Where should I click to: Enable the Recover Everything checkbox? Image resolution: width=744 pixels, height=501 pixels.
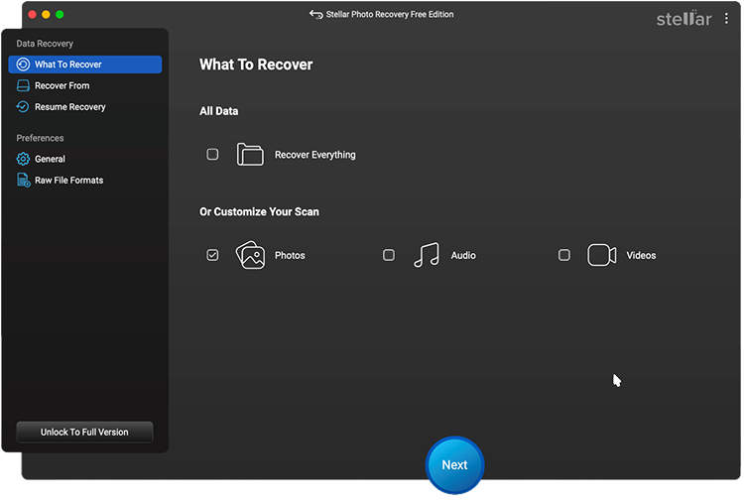click(212, 154)
